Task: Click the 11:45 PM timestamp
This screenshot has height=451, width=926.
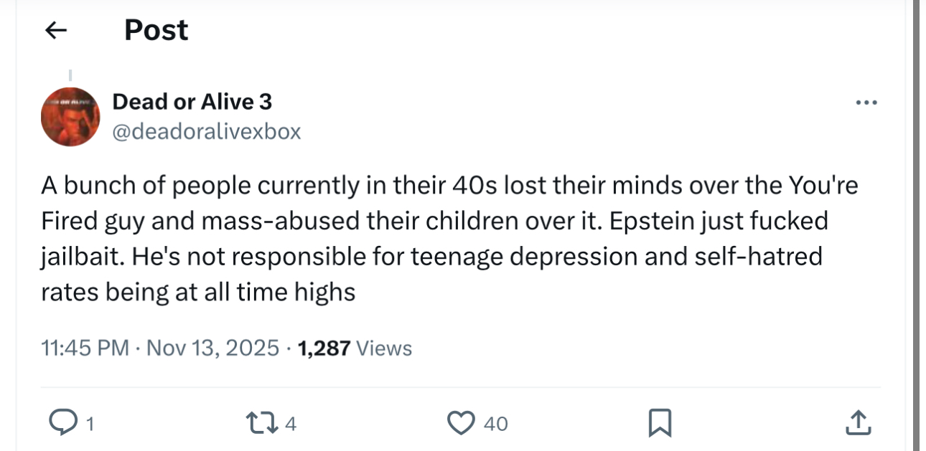Action: coord(85,348)
